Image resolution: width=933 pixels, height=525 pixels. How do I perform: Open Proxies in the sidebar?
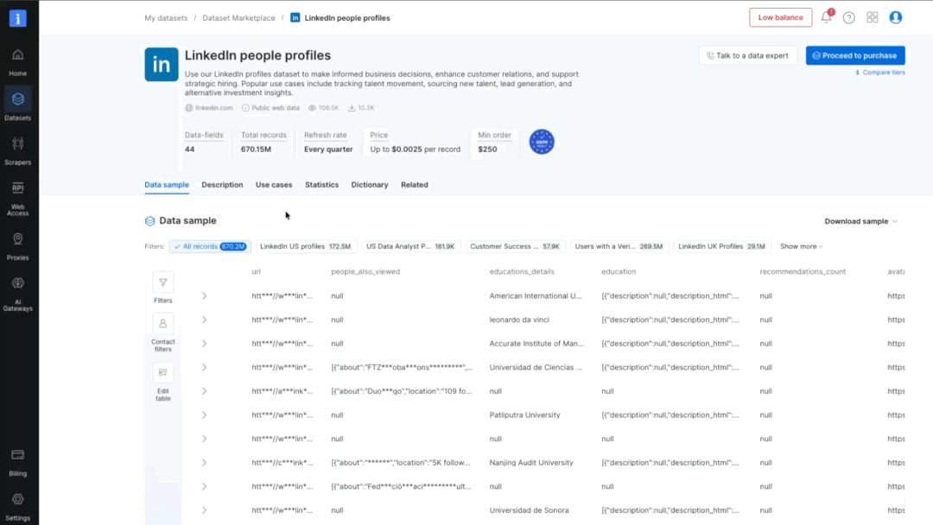coord(18,247)
